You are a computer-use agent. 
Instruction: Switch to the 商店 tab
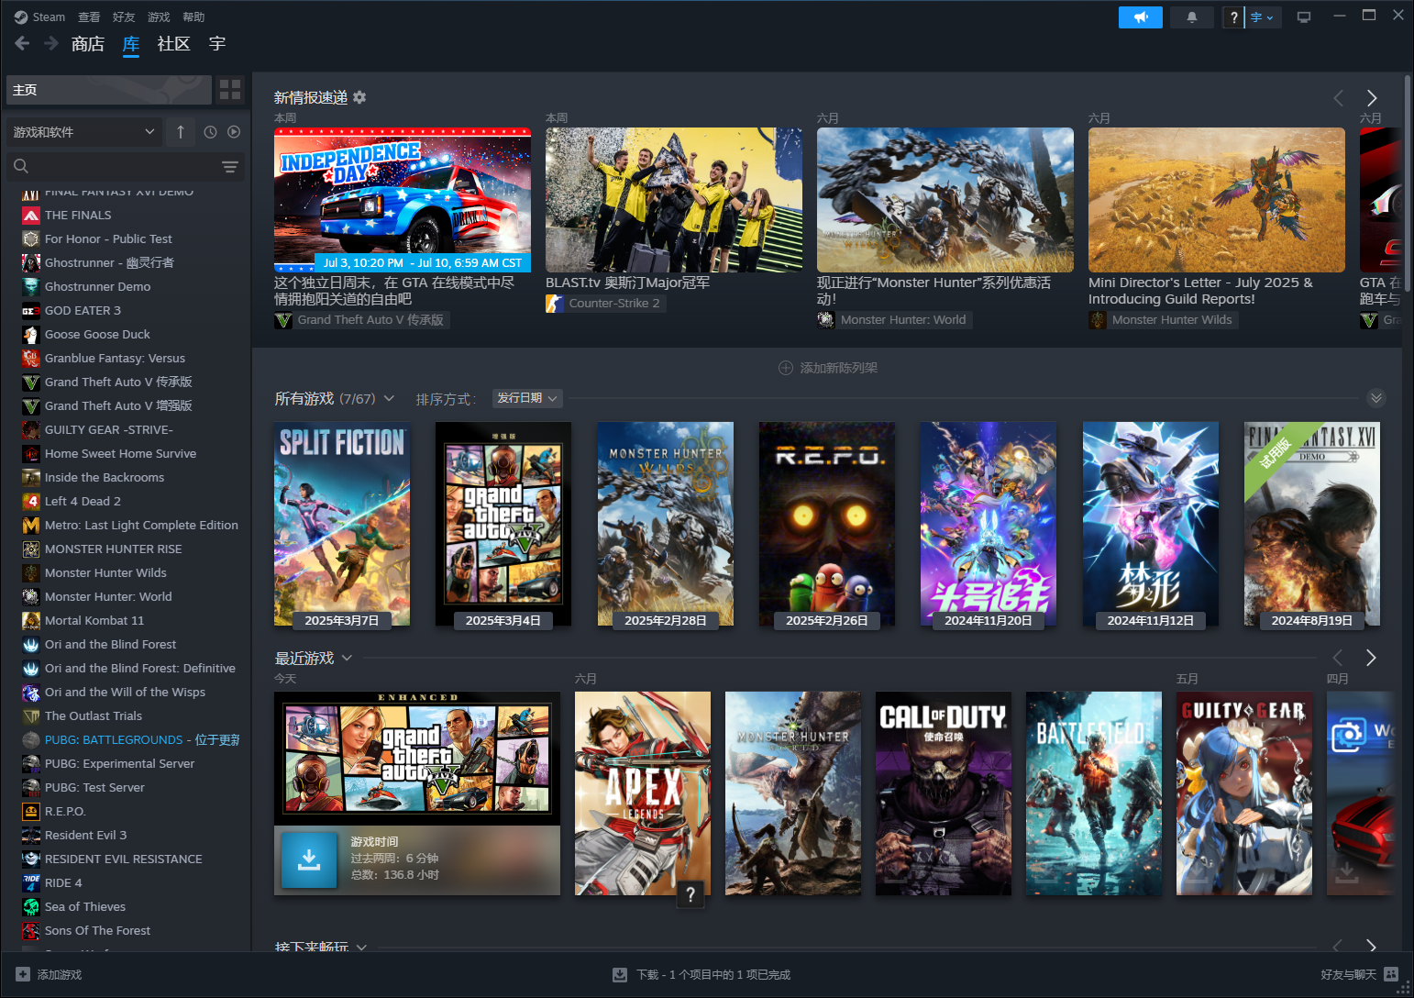[x=88, y=44]
